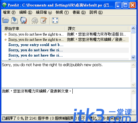This screenshot has height=123, width=138.
Task: Click in the translation input field
Action: pyautogui.click(x=66, y=101)
